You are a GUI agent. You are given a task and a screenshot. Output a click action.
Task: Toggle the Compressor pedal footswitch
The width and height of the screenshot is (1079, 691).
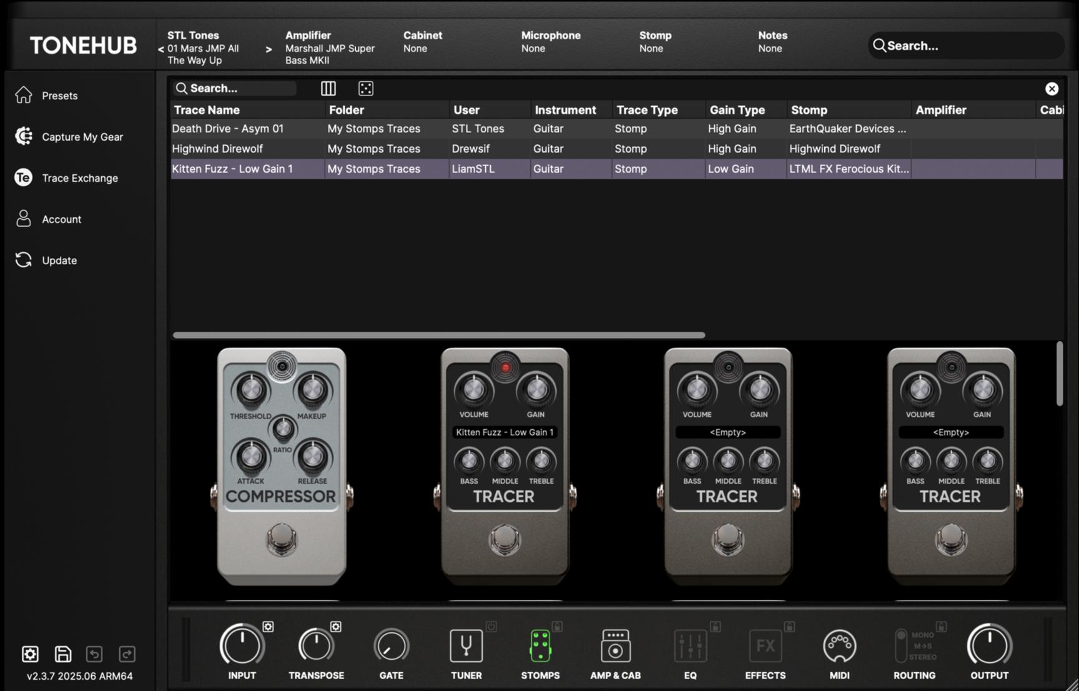282,540
